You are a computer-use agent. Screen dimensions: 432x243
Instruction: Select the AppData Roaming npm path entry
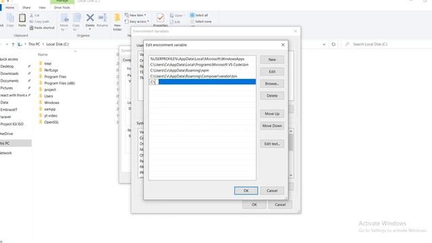pos(202,70)
